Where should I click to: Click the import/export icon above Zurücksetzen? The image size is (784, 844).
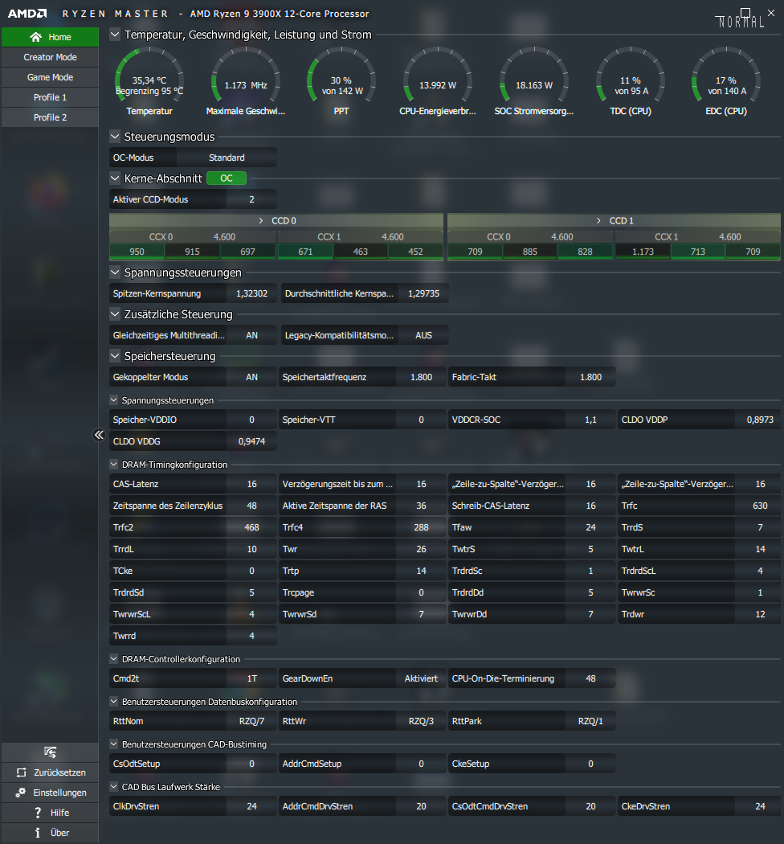[x=50, y=752]
